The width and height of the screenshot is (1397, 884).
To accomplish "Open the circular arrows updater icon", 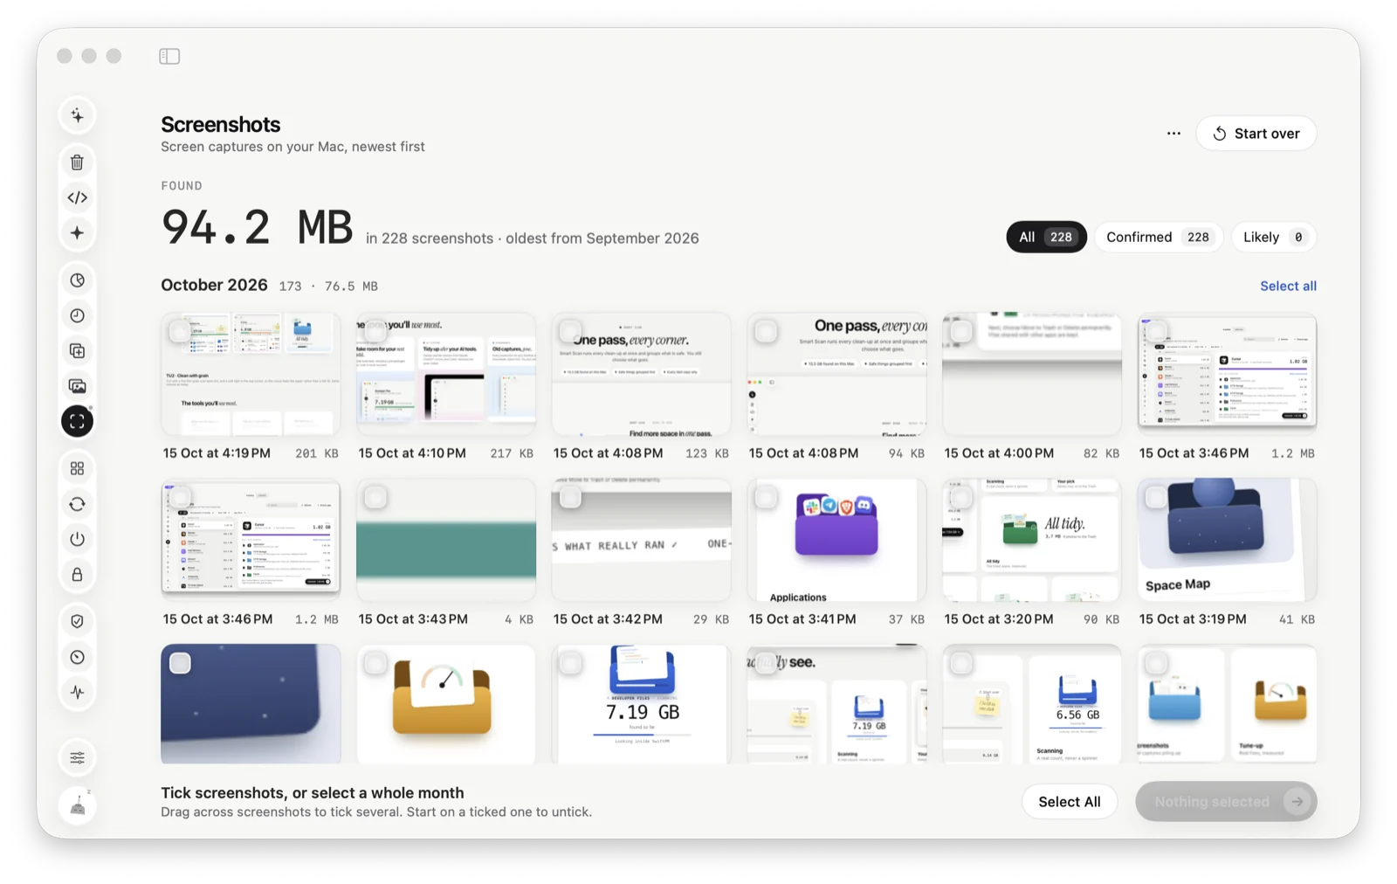I will pos(78,504).
